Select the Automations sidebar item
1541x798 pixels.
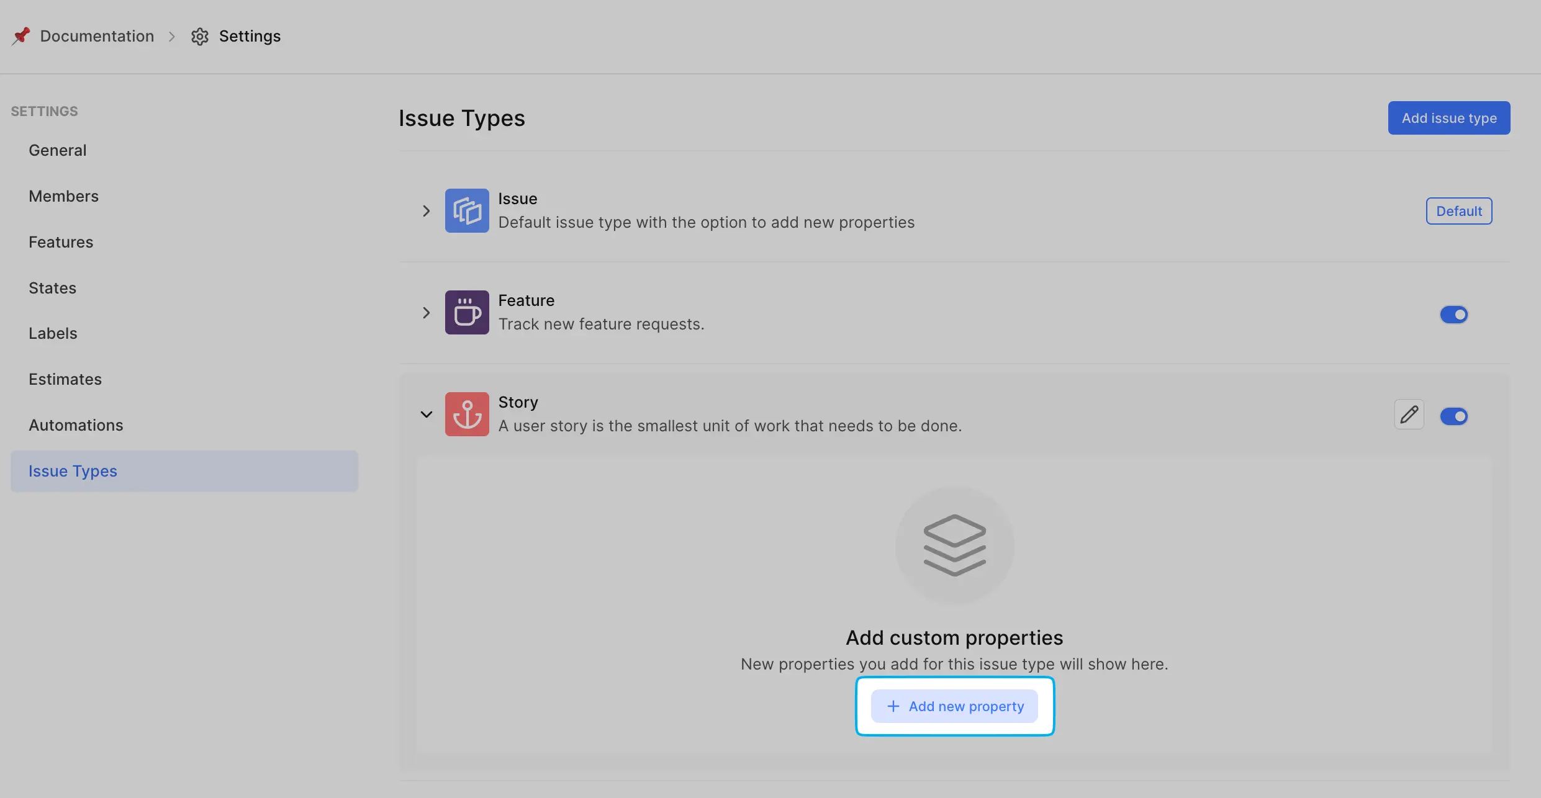tap(75, 424)
